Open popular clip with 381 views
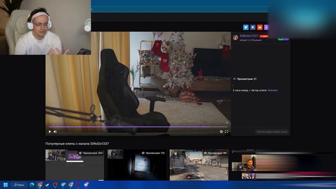 199,165
